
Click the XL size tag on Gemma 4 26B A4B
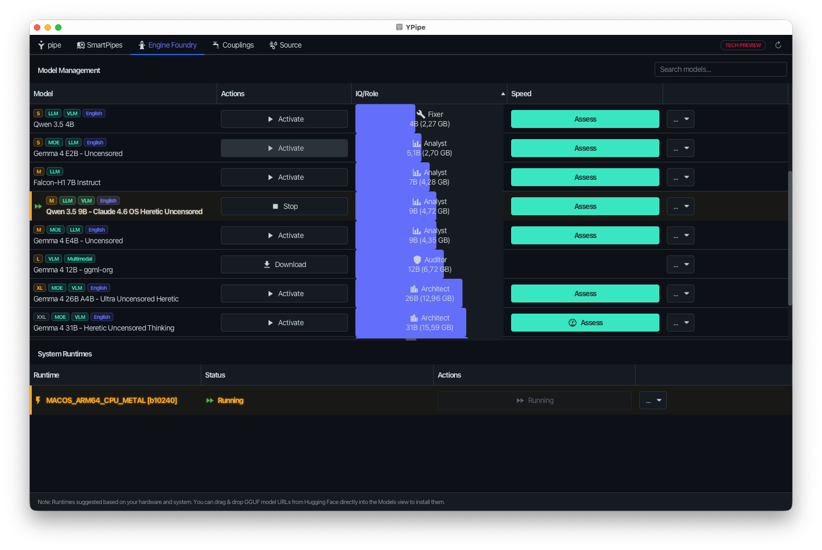(40, 288)
